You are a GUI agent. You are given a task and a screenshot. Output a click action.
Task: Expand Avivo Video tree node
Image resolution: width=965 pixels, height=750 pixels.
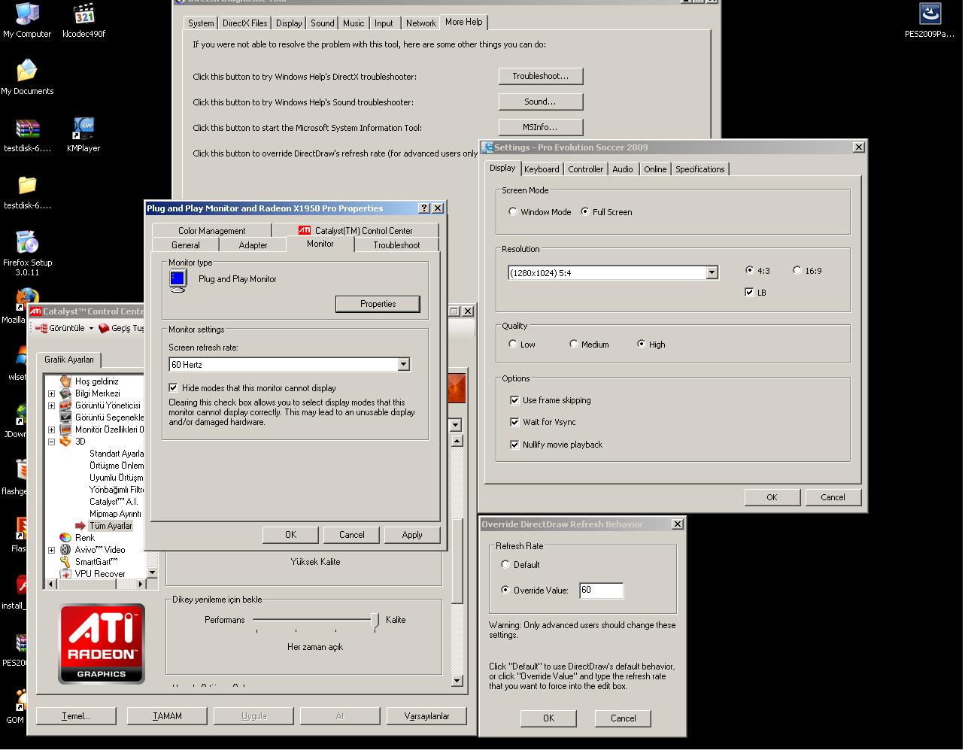51,550
